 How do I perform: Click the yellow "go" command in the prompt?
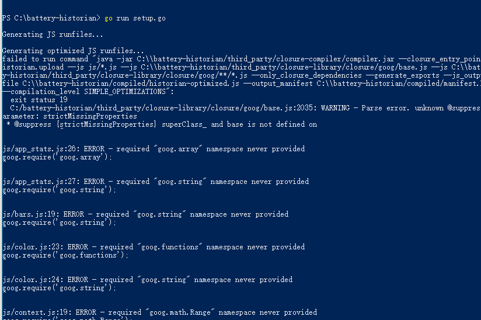(x=109, y=18)
